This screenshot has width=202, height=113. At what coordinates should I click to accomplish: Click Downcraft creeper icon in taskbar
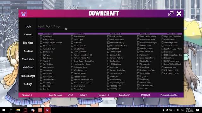(x=47, y=110)
